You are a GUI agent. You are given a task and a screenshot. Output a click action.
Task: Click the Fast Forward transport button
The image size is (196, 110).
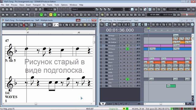point(23,15)
